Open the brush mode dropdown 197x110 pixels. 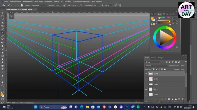tap(39, 5)
